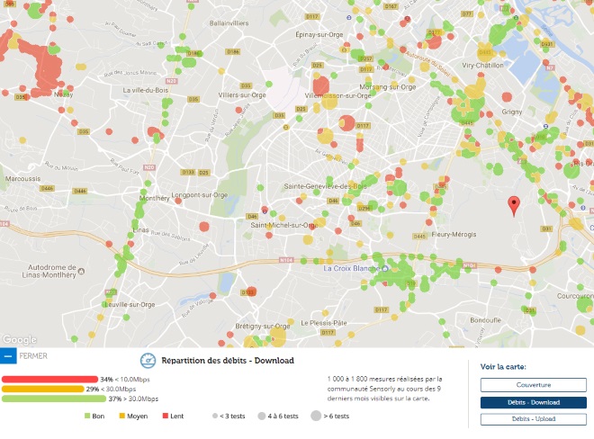Click the red 'Lent' legend swatch
594x439 pixels.
(165, 417)
